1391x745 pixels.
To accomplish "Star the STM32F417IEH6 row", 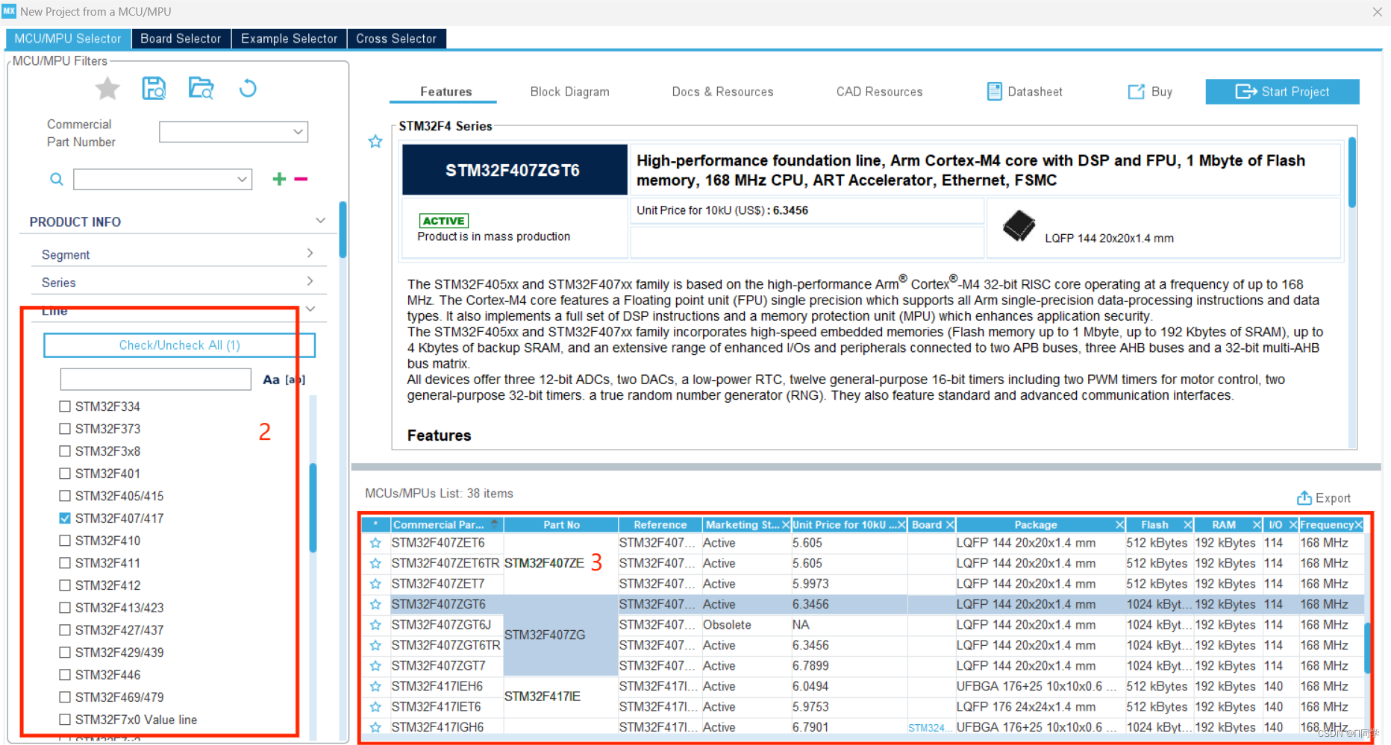I will click(x=375, y=687).
